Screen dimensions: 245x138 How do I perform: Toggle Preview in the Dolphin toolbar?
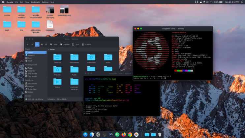(x=65, y=45)
